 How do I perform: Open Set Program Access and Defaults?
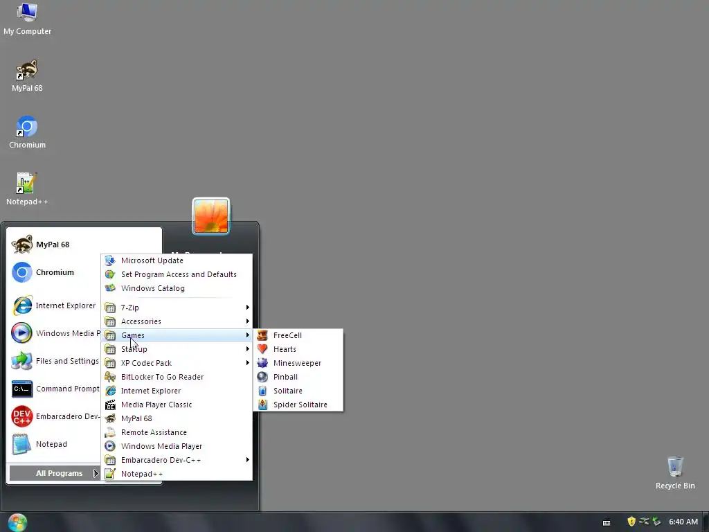[177, 274]
